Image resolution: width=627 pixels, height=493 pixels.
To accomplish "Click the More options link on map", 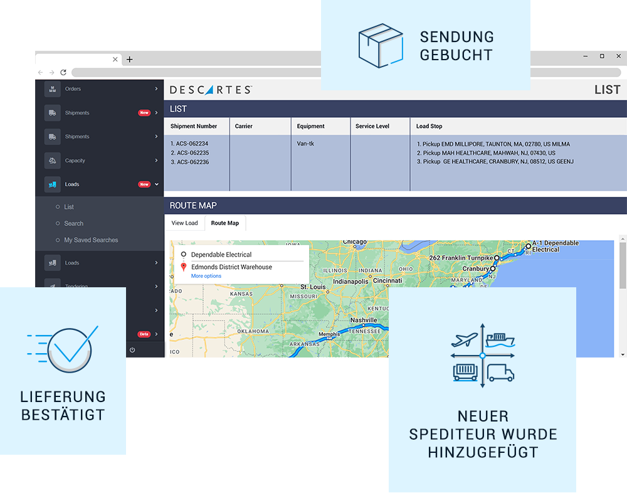I will coord(206,276).
